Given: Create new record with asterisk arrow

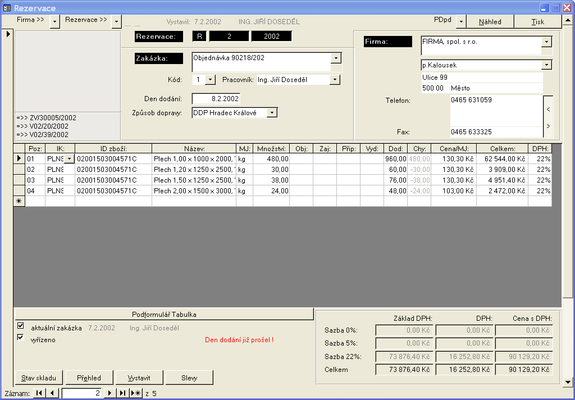Looking at the screenshot, I should point(136,393).
